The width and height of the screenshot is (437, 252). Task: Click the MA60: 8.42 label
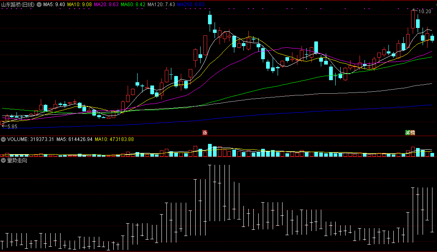pyautogui.click(x=133, y=5)
